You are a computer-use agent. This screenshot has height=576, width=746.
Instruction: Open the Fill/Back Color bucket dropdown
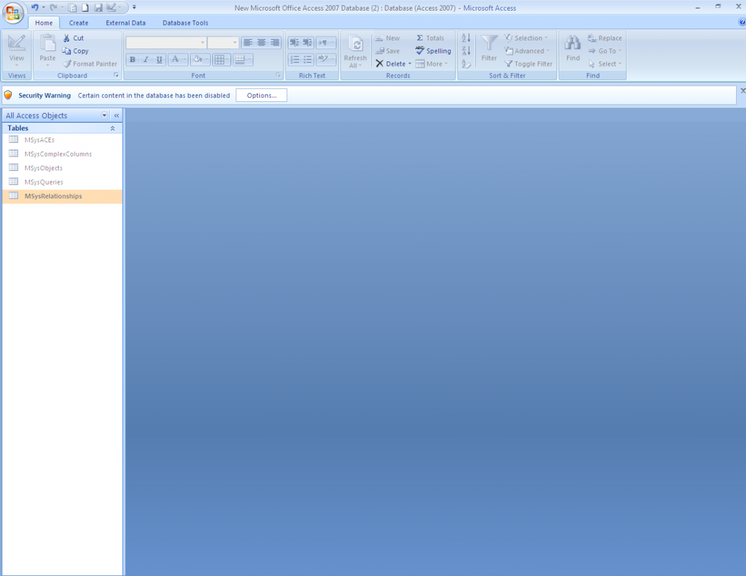206,60
